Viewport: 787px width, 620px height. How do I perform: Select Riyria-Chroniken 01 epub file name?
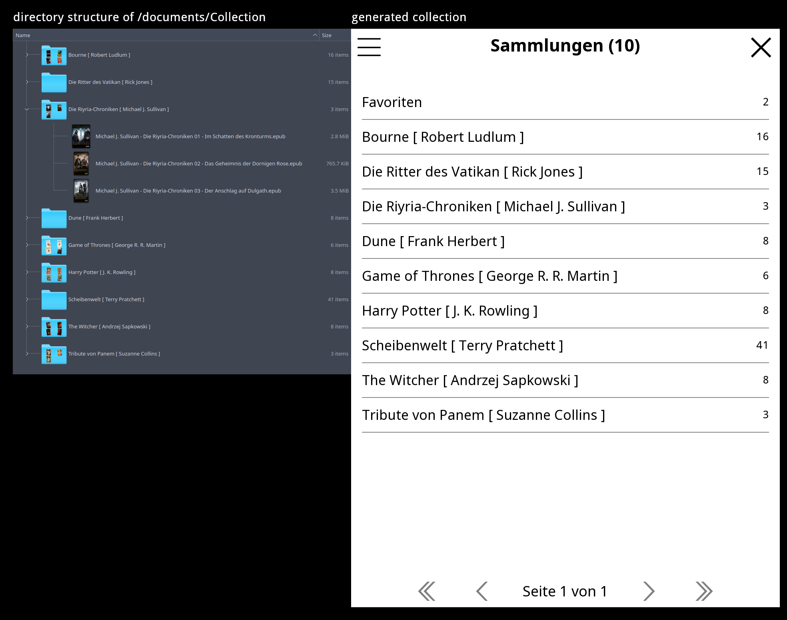(190, 136)
